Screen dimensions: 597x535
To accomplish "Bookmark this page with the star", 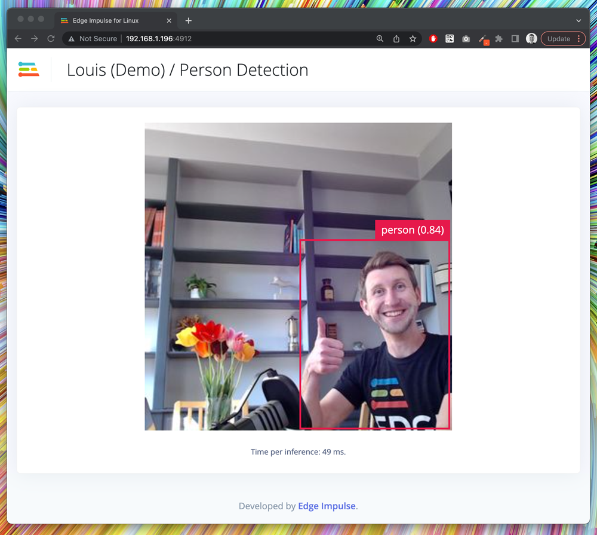I will pos(413,39).
